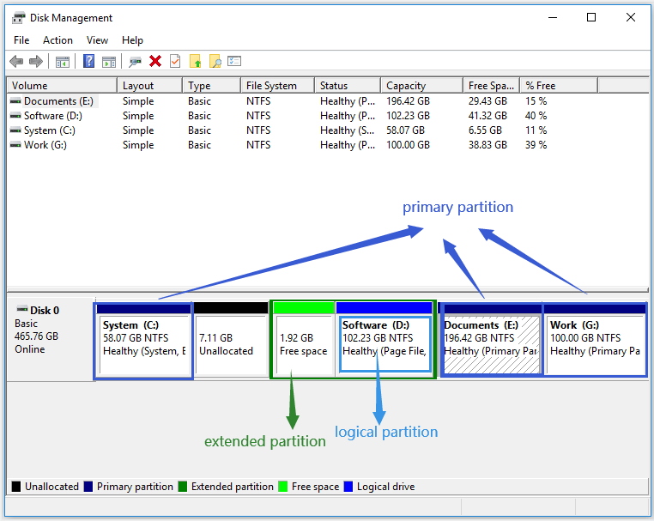Sort by the Status column header
654x521 pixels.
tap(348, 86)
